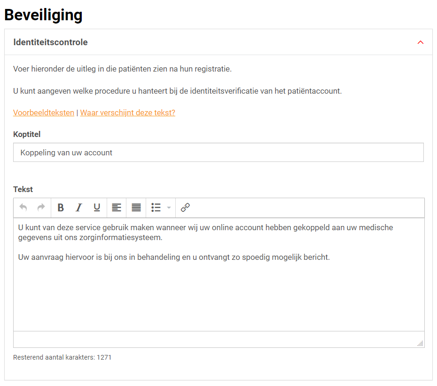Open the Voorbeeldteksten link
This screenshot has width=437, height=386.
click(44, 113)
